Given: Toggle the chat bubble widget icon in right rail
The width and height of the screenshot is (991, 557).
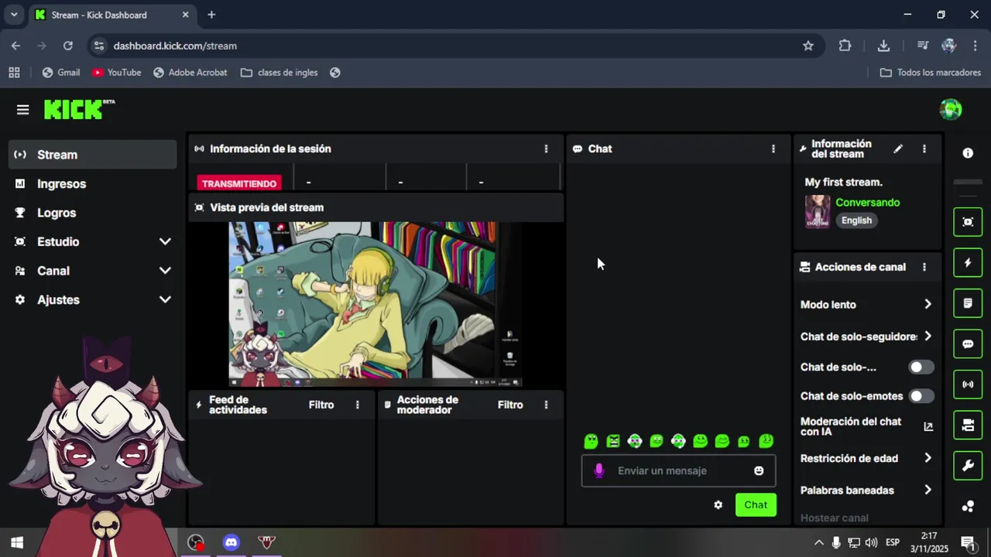Looking at the screenshot, I should (968, 344).
